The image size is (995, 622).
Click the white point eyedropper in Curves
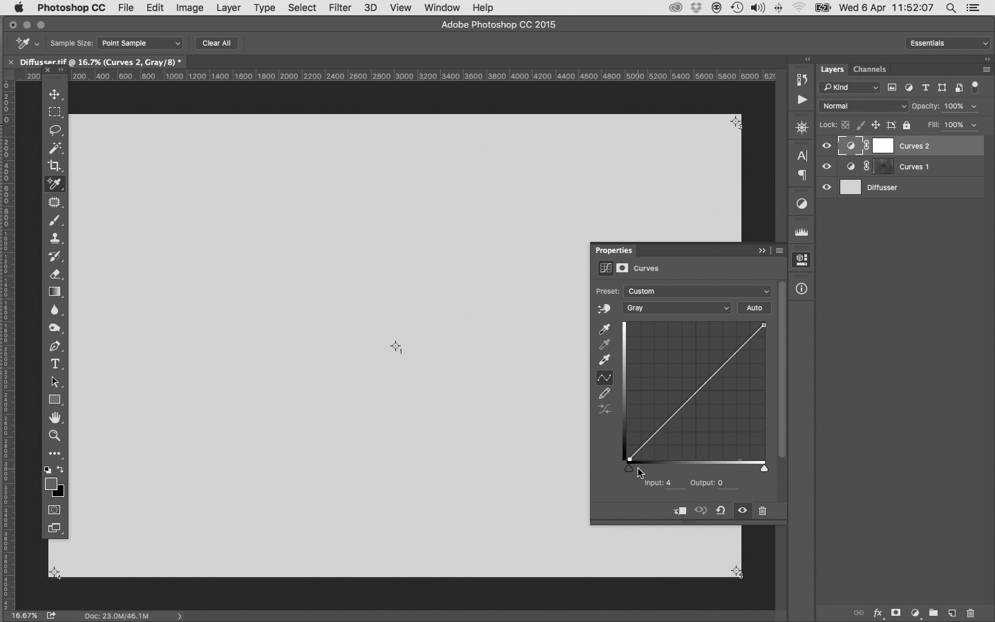coord(605,359)
